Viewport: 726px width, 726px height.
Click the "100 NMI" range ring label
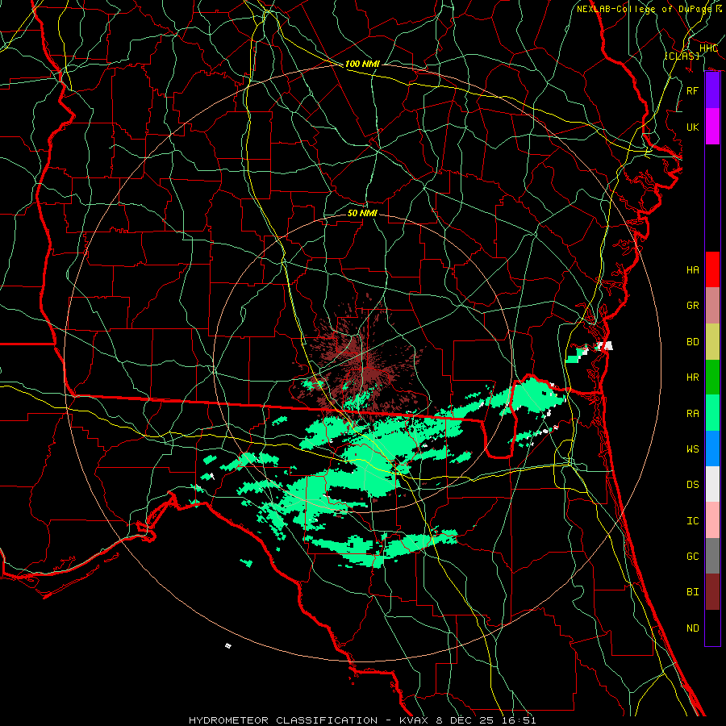(362, 64)
